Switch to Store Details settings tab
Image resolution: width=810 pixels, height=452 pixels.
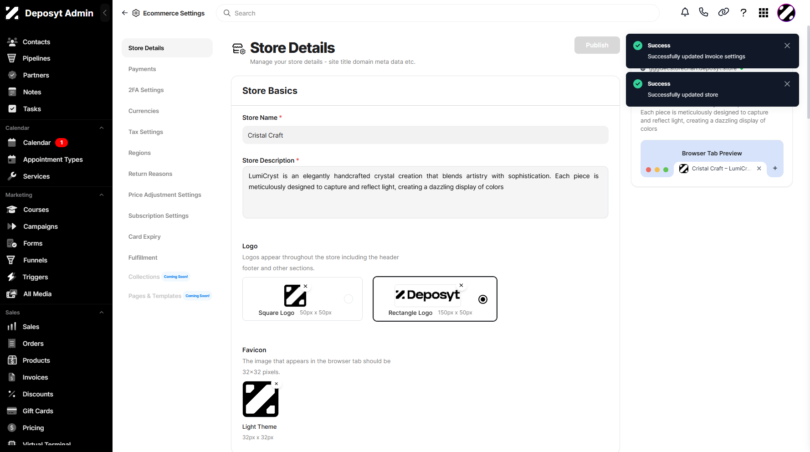167,48
